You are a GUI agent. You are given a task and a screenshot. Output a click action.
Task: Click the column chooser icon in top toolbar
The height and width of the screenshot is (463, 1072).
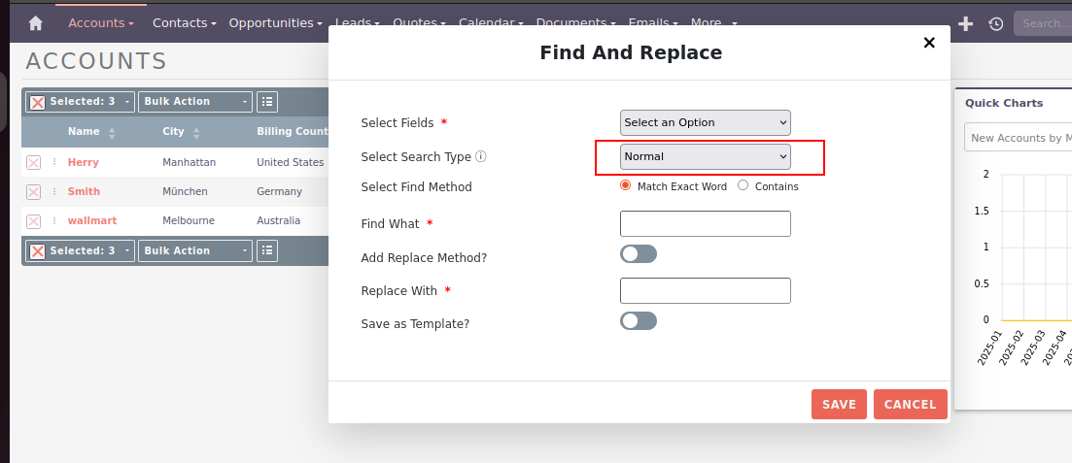[267, 101]
